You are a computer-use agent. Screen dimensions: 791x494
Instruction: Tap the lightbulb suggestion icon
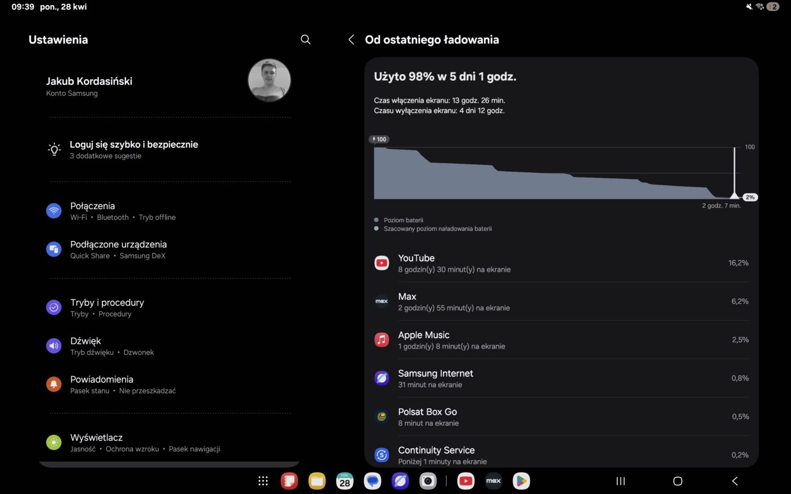(x=54, y=150)
